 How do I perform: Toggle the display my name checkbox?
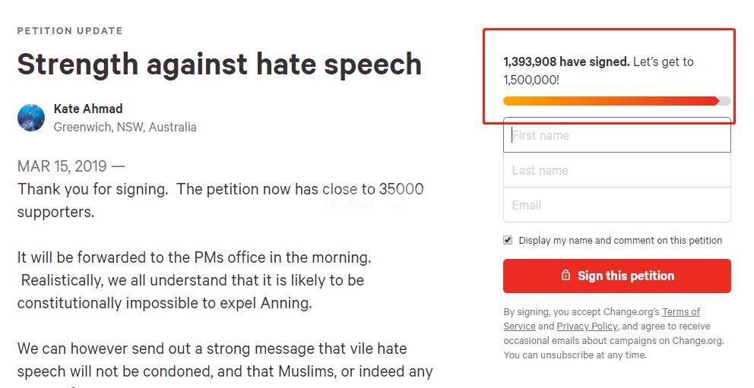[508, 240]
